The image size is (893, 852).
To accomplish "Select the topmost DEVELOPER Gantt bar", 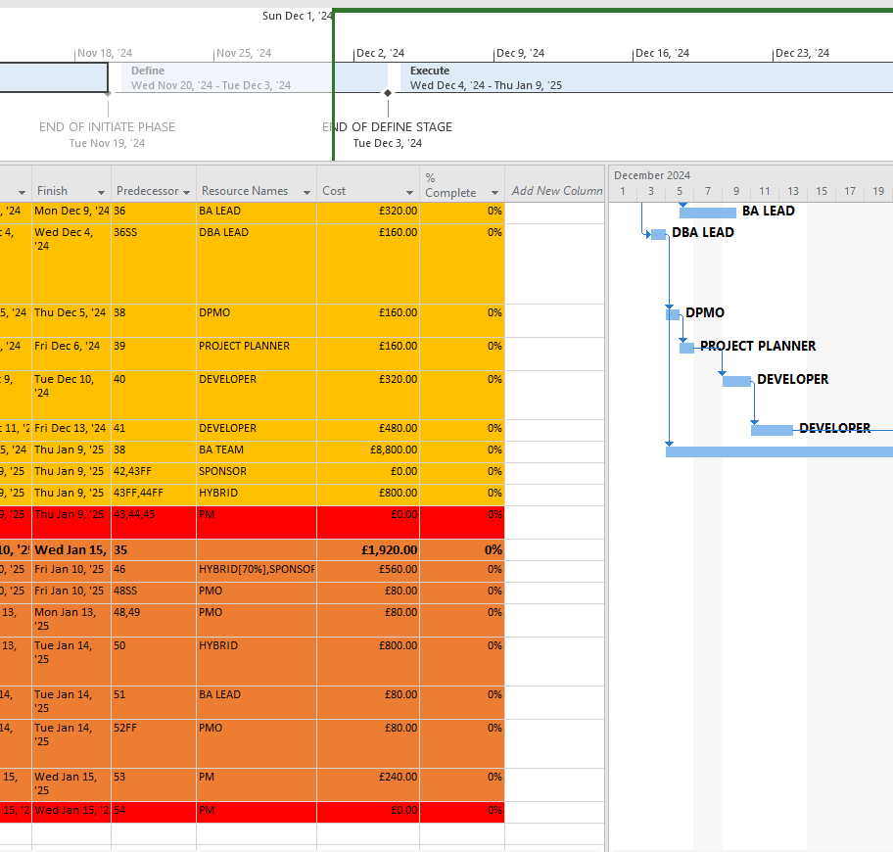I will pyautogui.click(x=736, y=380).
